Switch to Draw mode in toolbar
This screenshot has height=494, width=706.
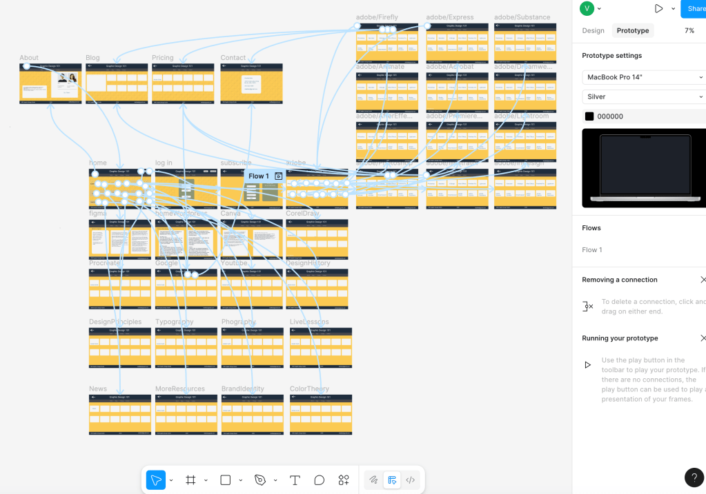coord(373,480)
